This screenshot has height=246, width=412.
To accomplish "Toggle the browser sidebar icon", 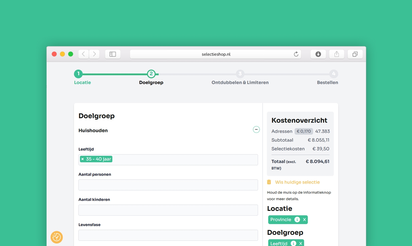I will pyautogui.click(x=113, y=54).
